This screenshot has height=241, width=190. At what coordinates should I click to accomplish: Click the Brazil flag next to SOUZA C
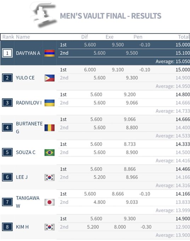pyautogui.click(x=50, y=152)
